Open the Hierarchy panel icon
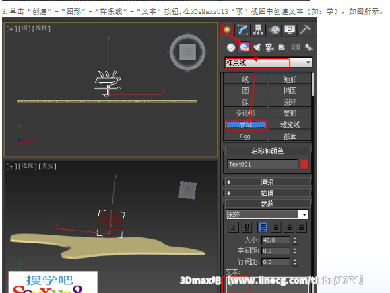The width and height of the screenshot is (390, 293). click(258, 30)
